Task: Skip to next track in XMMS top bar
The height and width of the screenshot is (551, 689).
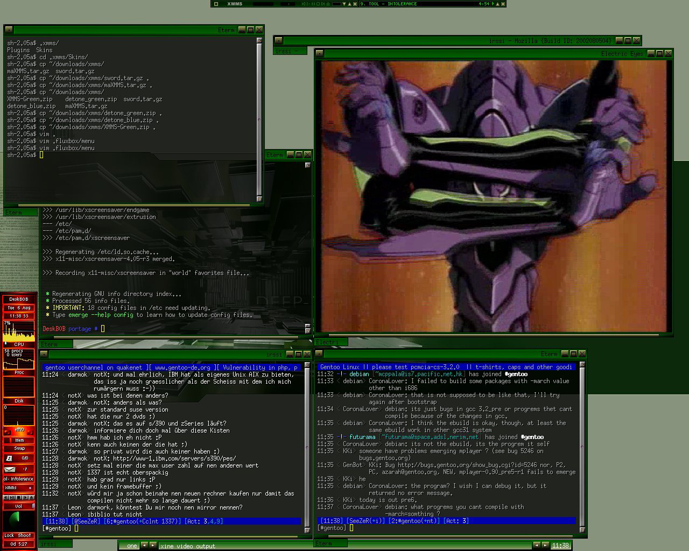Action: tap(323, 4)
